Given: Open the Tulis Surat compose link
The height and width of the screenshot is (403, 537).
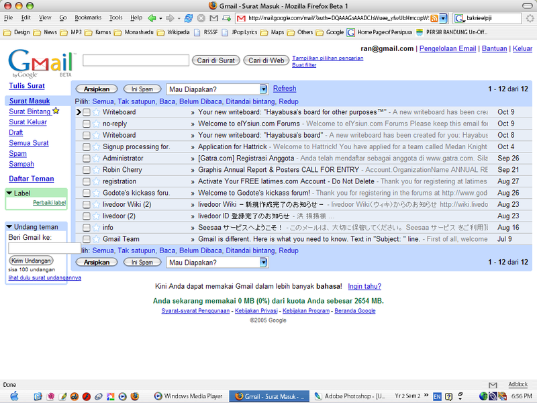Looking at the screenshot, I should tap(27, 86).
